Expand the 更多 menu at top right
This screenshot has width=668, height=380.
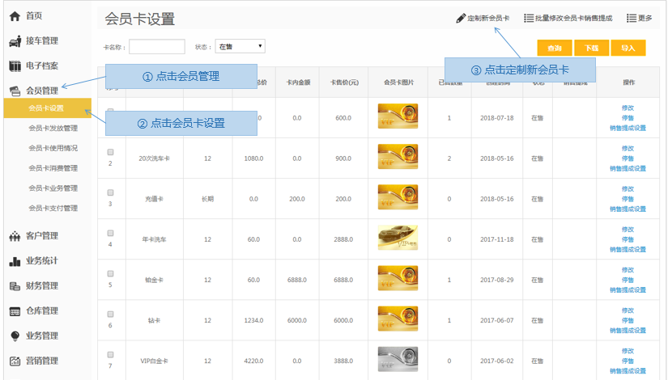639,18
